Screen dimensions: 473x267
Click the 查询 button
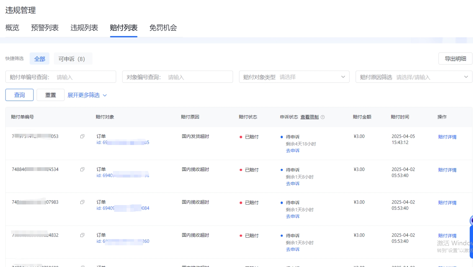pos(19,95)
